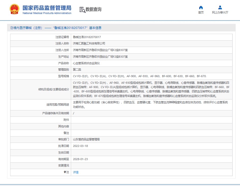Click the 数据查询 magnifier document icon
This screenshot has height=186, width=240.
(82, 10)
